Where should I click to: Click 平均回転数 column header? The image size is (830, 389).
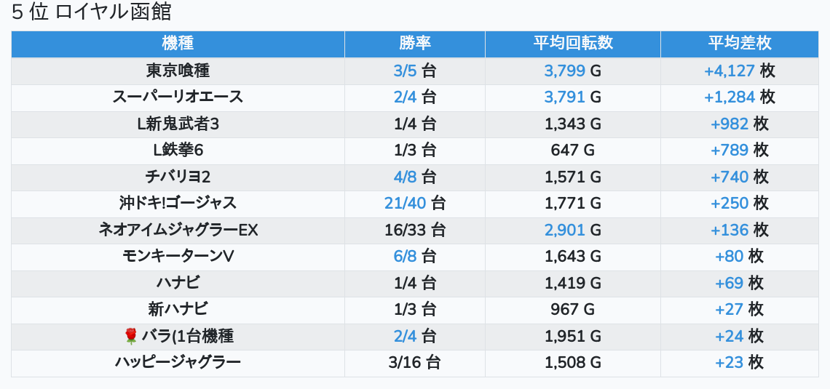[x=573, y=44]
